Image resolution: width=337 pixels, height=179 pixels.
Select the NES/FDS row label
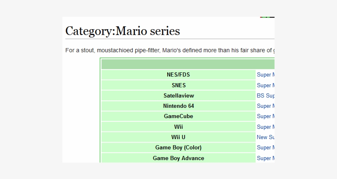click(178, 75)
